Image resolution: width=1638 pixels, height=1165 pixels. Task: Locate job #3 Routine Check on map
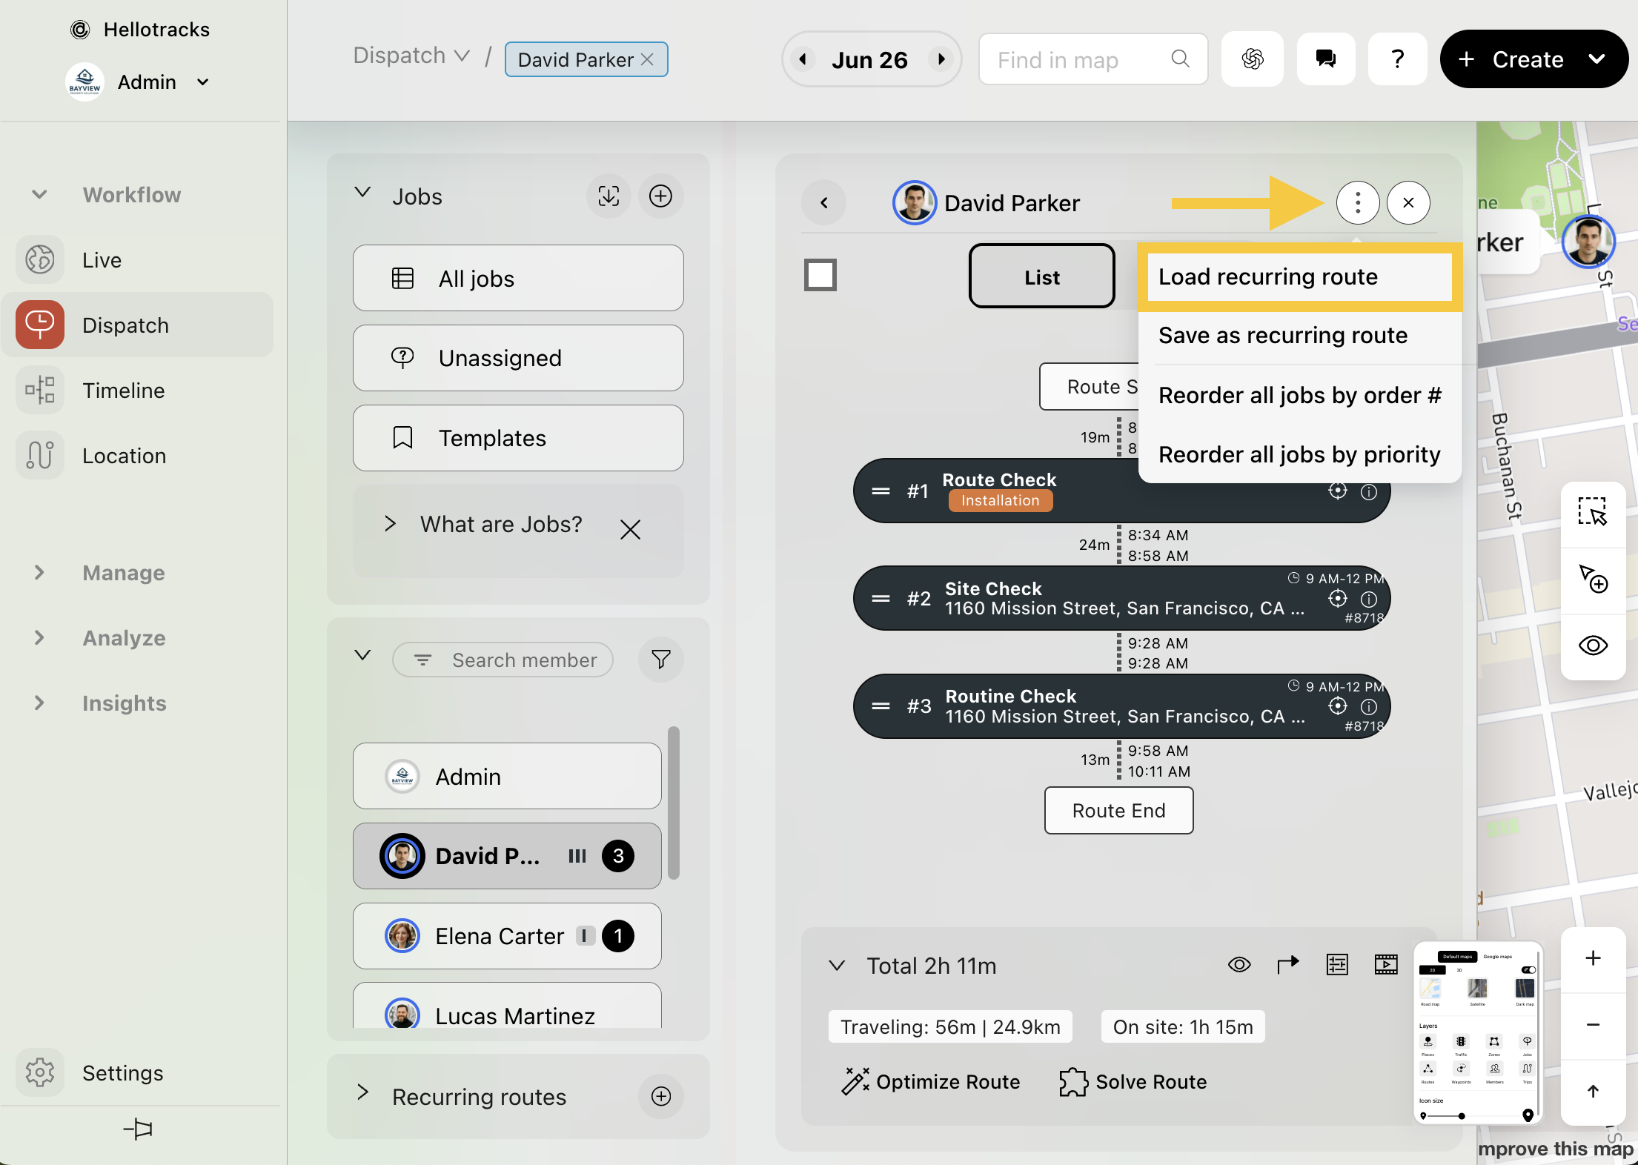coord(1337,706)
